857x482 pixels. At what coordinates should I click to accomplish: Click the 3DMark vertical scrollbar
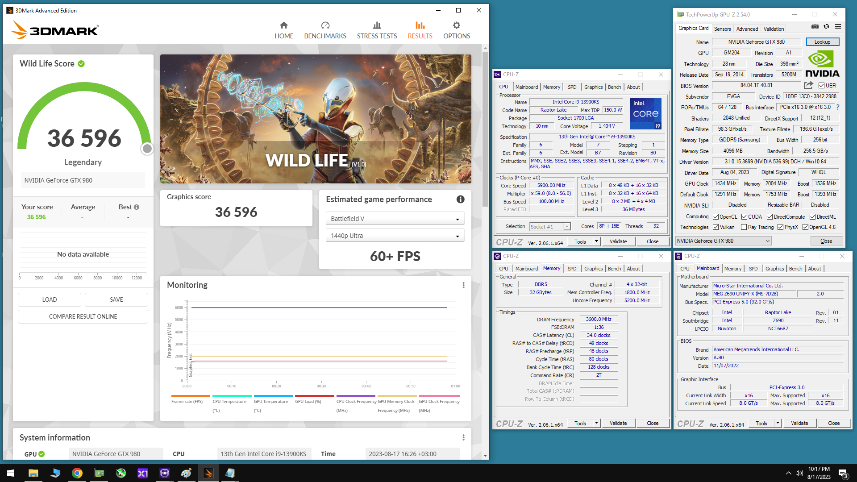[x=485, y=129]
